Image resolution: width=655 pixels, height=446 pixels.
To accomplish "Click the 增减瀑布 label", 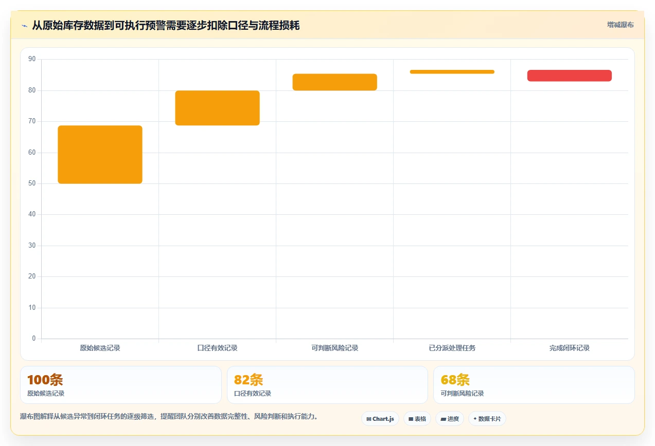I will coord(621,25).
